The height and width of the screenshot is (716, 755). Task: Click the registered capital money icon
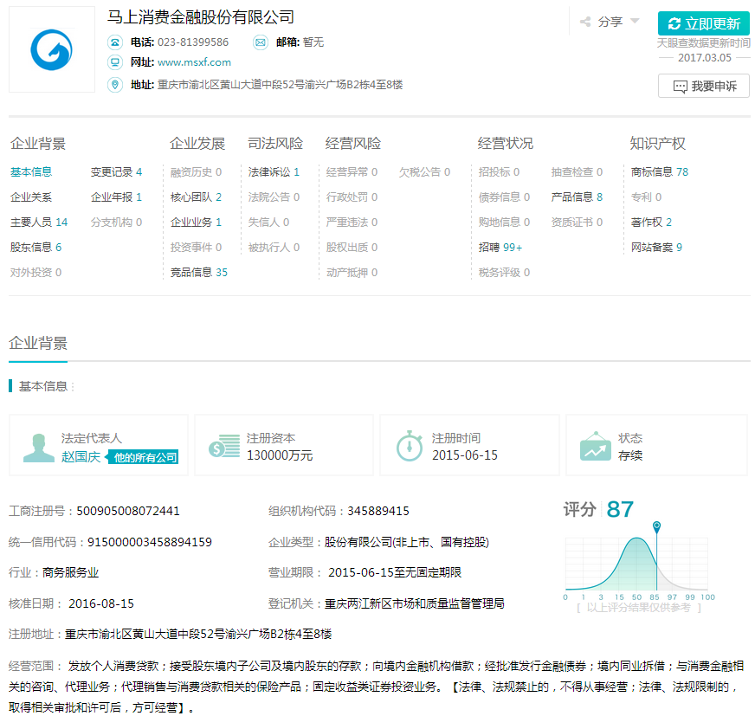(x=224, y=446)
